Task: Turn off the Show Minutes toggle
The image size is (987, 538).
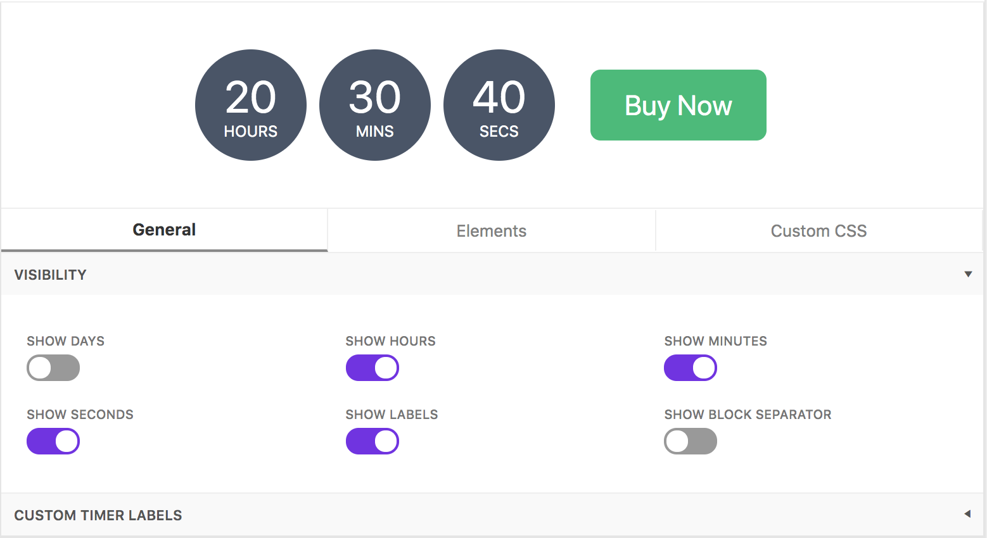Action: click(691, 368)
